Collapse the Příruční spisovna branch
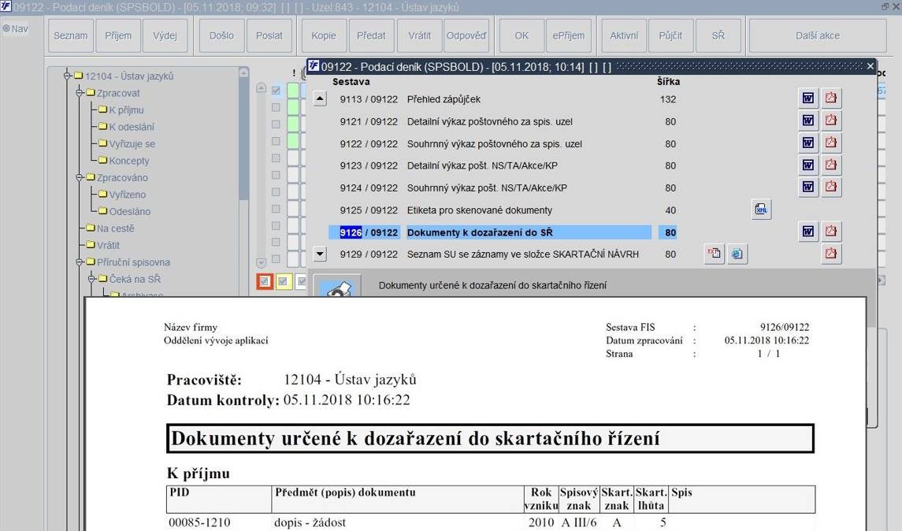Viewport: 902px width, 531px height. tap(80, 262)
